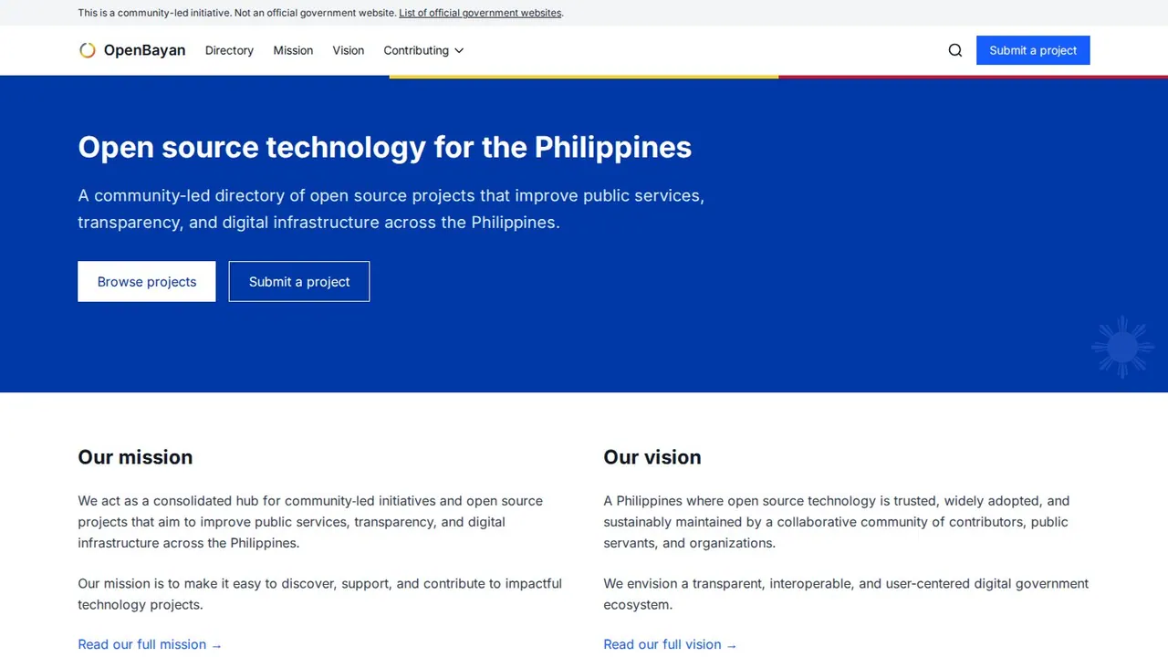
Task: Open the Mission nav item
Action: pos(293,50)
